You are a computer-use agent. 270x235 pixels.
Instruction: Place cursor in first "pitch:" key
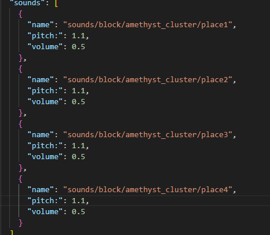[x=45, y=36]
